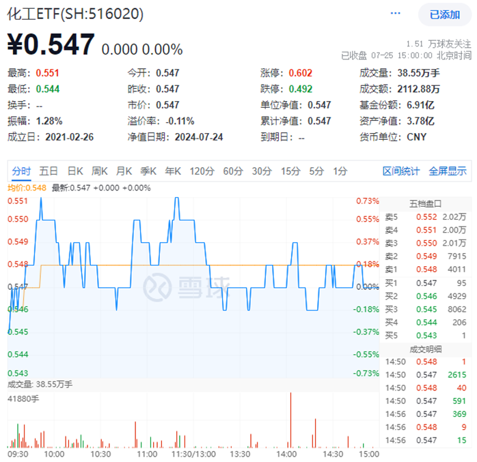Click the tallest volume bar after 14:00
This screenshot has height=462, width=477.
290,420
